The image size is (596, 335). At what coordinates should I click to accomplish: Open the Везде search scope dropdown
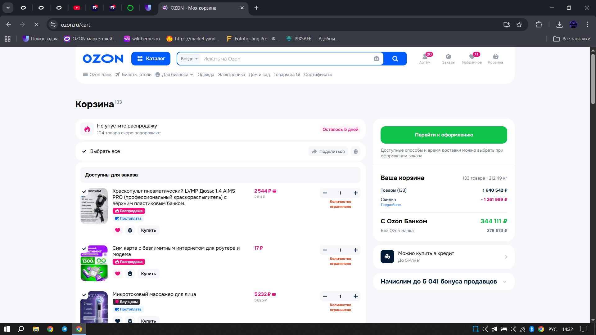tap(189, 59)
